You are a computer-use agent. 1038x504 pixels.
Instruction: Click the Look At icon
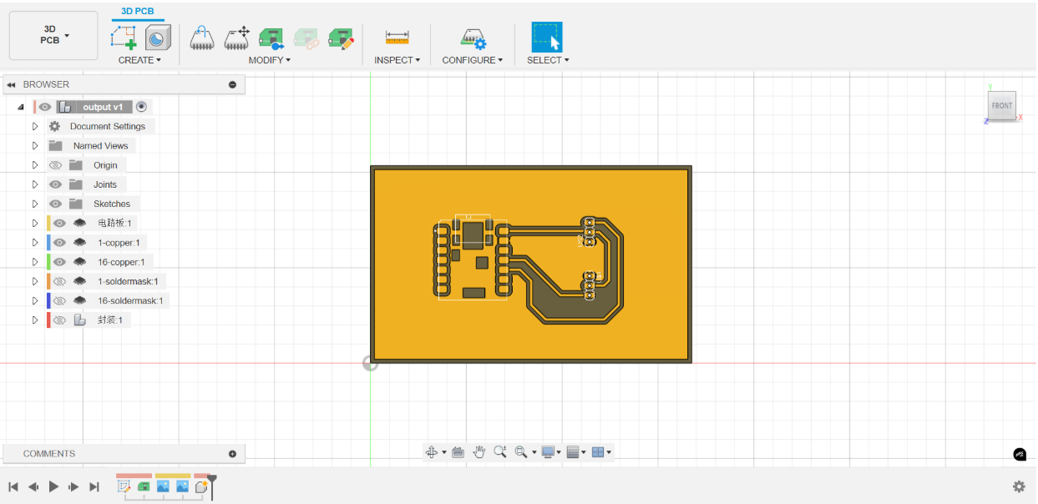458,452
